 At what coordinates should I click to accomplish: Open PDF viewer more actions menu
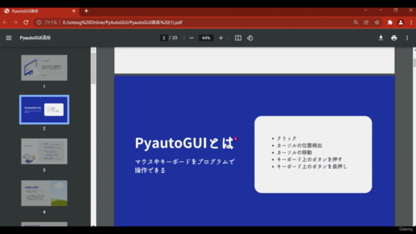[x=408, y=38]
